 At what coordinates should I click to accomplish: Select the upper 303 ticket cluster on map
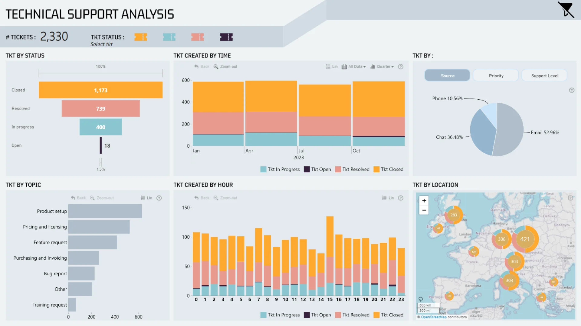(x=514, y=261)
